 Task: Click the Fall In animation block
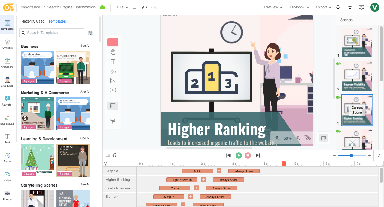pos(197,171)
